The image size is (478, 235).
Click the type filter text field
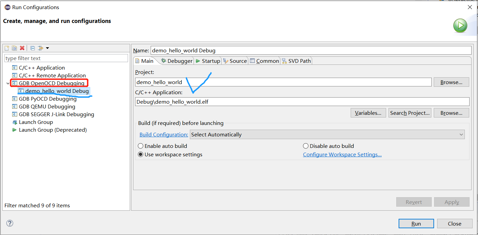(x=66, y=58)
